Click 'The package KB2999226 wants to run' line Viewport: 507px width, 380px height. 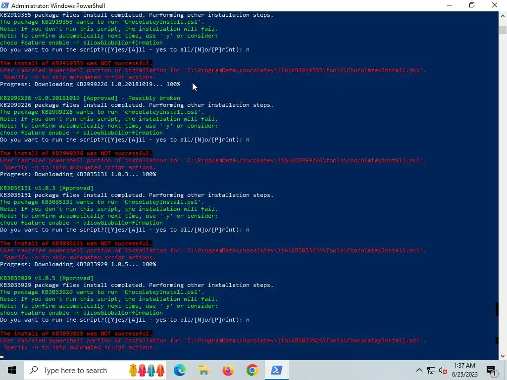coord(102,112)
